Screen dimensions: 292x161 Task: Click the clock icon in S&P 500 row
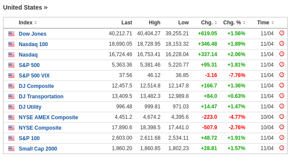click(282, 64)
